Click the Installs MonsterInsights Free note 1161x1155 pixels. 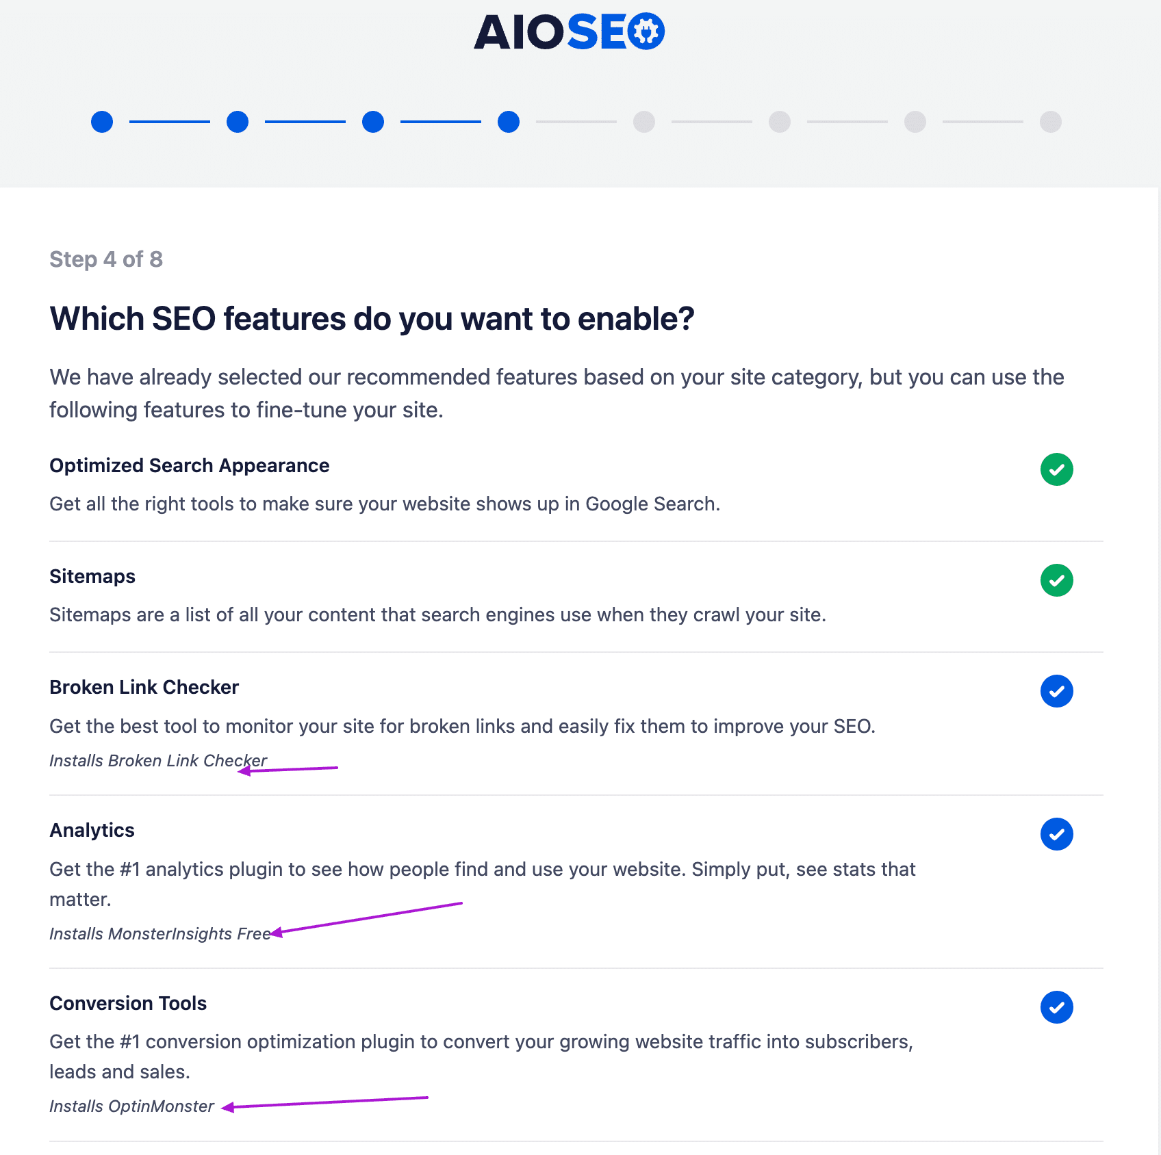point(160,933)
